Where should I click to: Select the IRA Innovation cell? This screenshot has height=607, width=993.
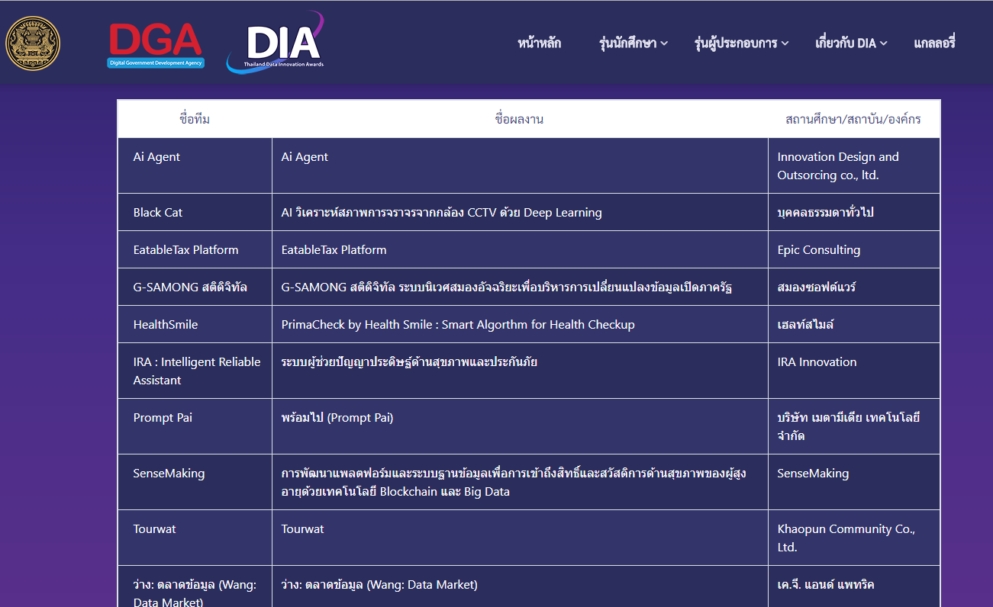tap(853, 371)
